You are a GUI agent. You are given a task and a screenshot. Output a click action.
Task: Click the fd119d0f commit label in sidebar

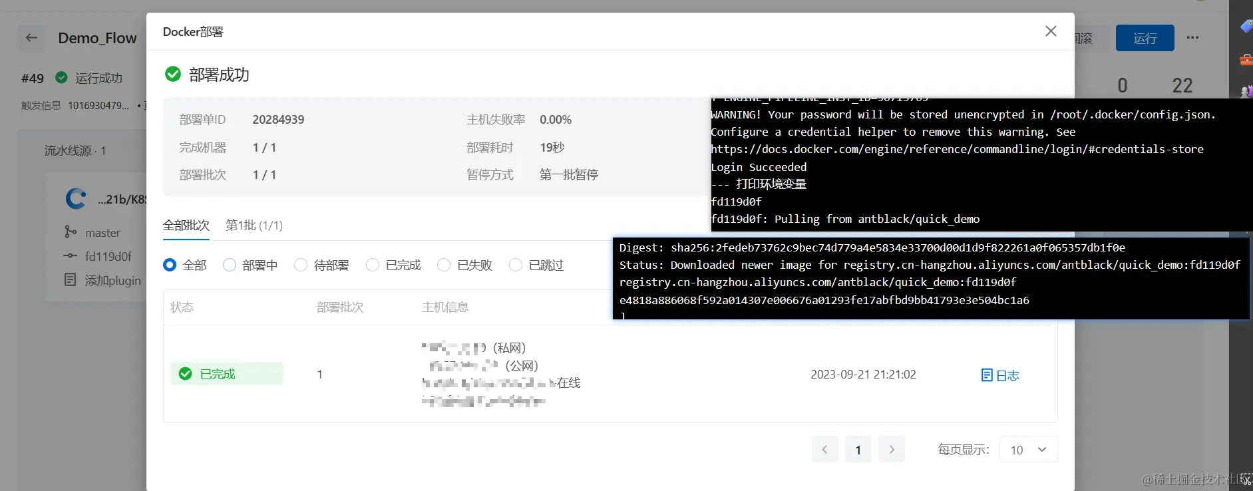108,256
